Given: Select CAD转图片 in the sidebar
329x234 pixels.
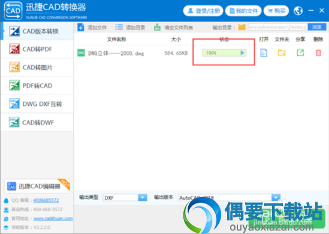Looking at the screenshot, I should (x=37, y=67).
